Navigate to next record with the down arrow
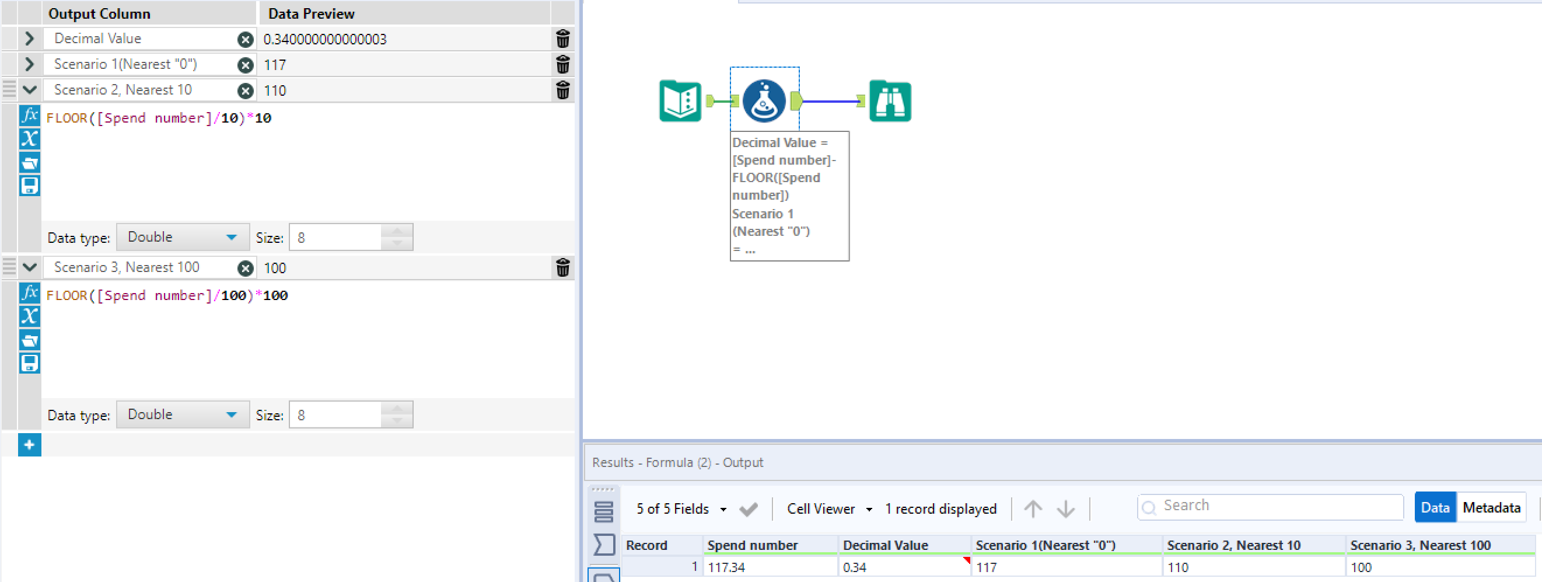Viewport: 1542px width, 582px height. (x=1065, y=508)
